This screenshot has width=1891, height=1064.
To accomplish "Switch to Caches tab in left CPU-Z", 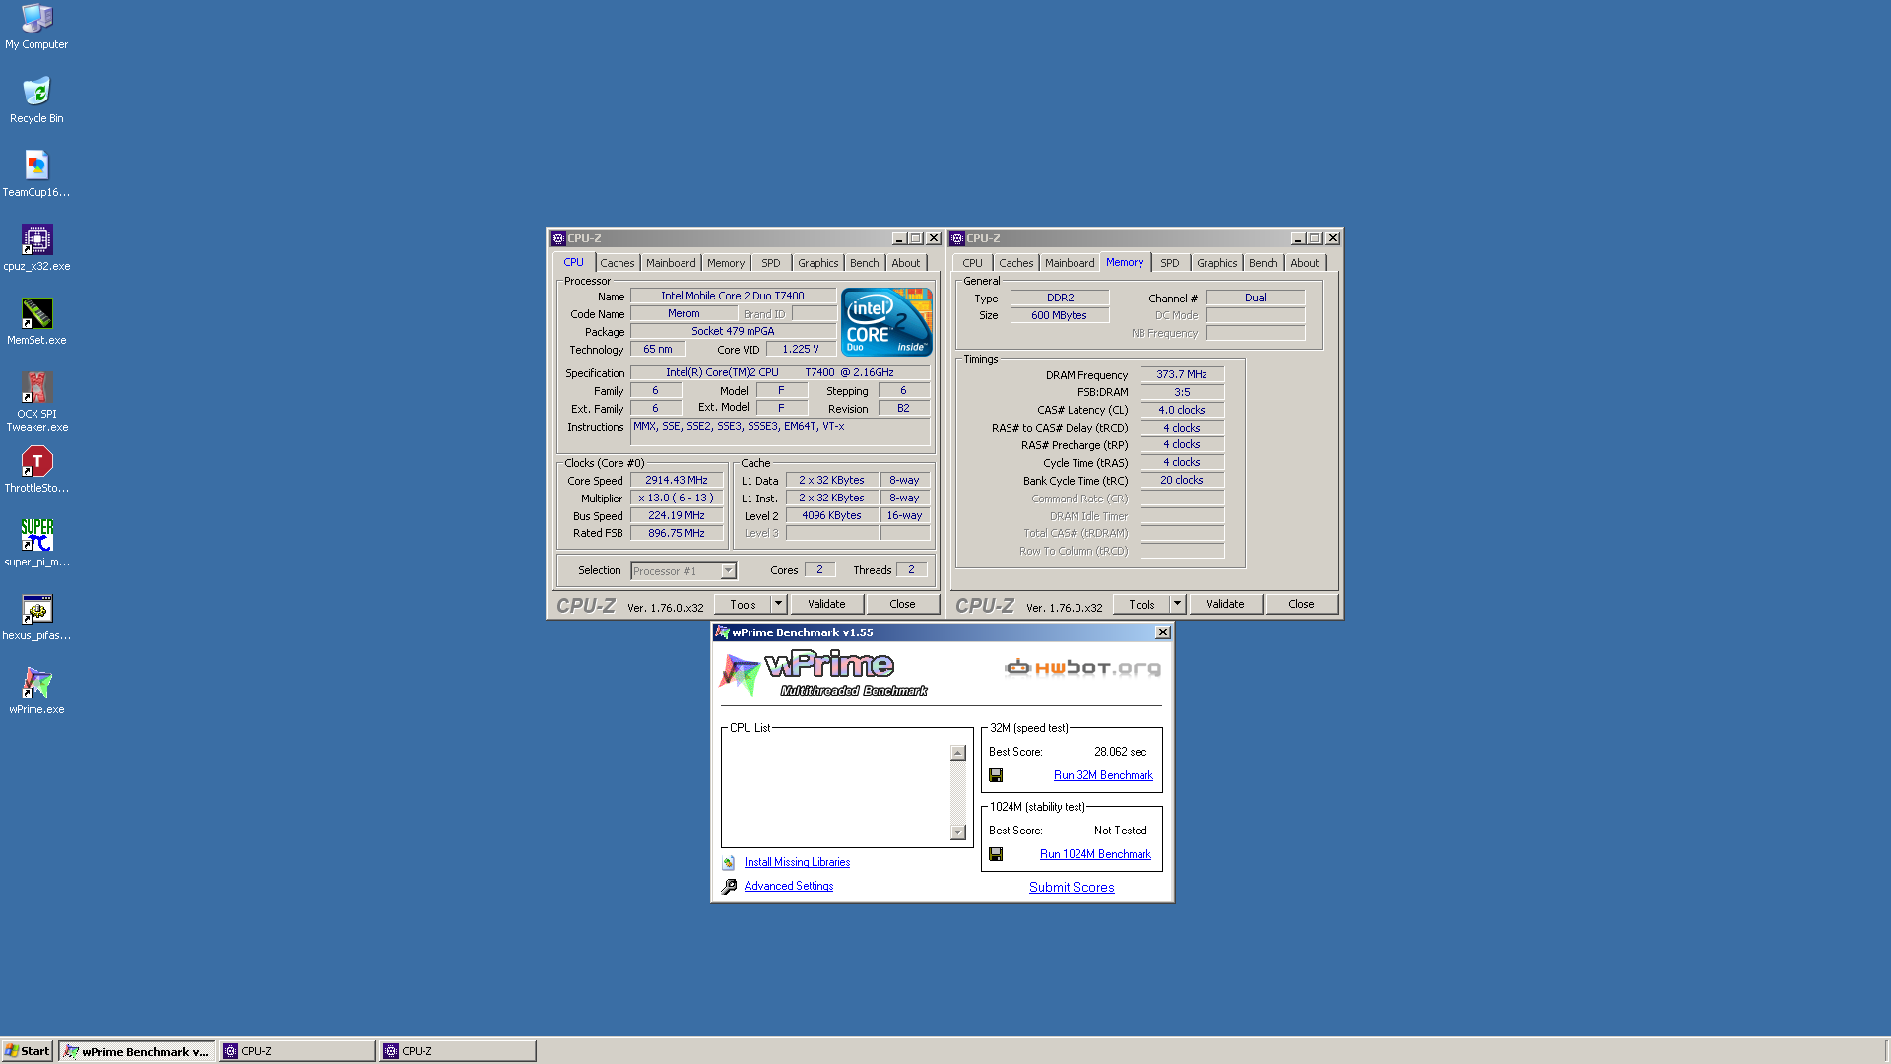I will [618, 263].
